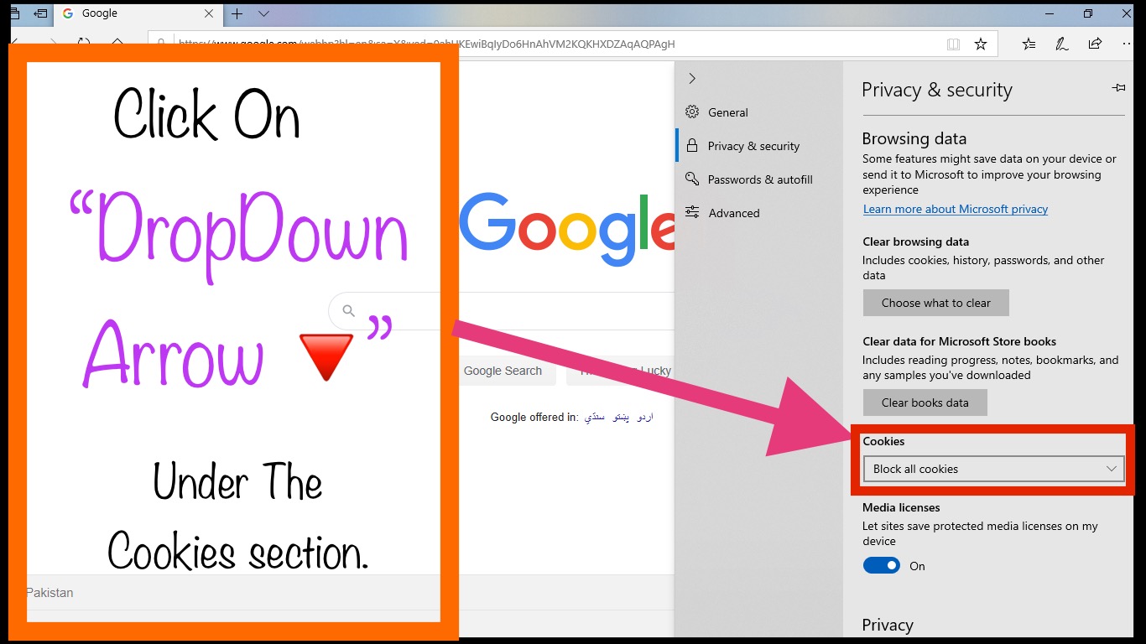Click the Browsing data heading text
Image resolution: width=1146 pixels, height=644 pixels.
pyautogui.click(x=914, y=138)
